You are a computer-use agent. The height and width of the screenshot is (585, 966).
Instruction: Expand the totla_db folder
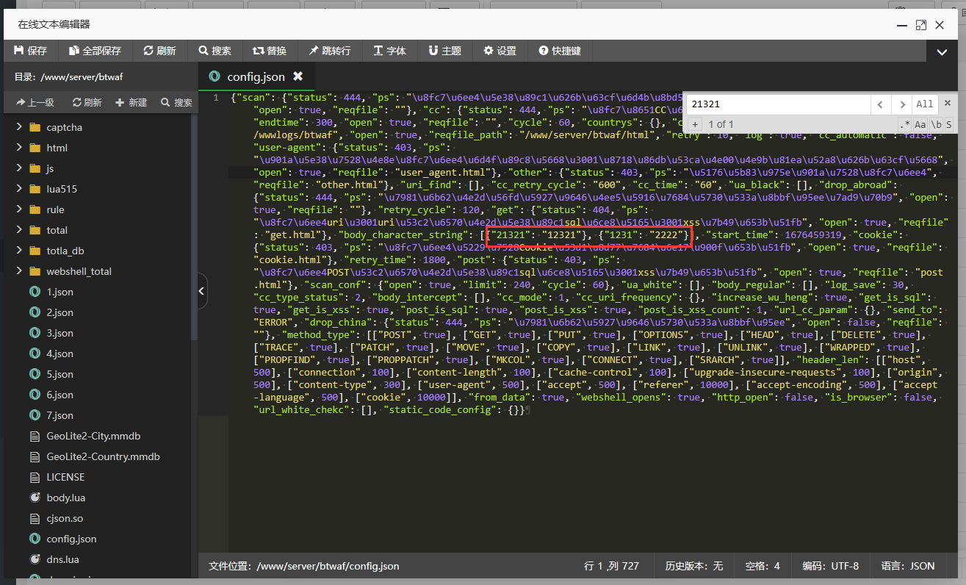[x=19, y=251]
